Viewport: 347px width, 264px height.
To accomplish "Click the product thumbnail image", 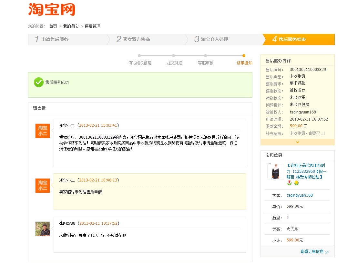I will coord(275,172).
